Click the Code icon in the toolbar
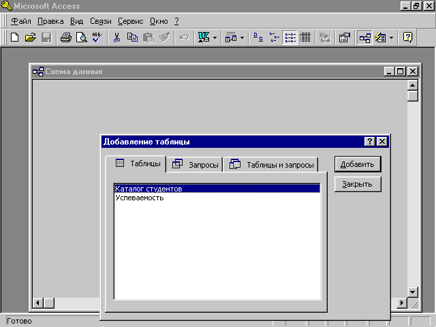The image size is (436, 327). pos(324,37)
